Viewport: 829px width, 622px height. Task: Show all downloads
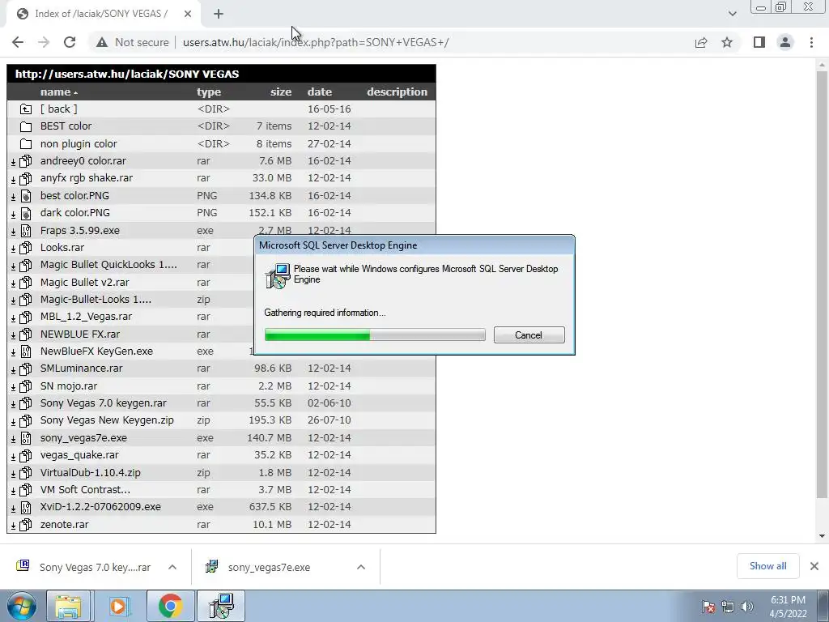(767, 566)
